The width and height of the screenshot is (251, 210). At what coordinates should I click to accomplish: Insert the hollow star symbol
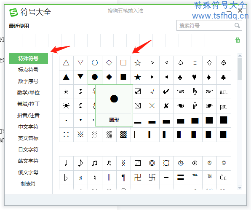(138, 63)
